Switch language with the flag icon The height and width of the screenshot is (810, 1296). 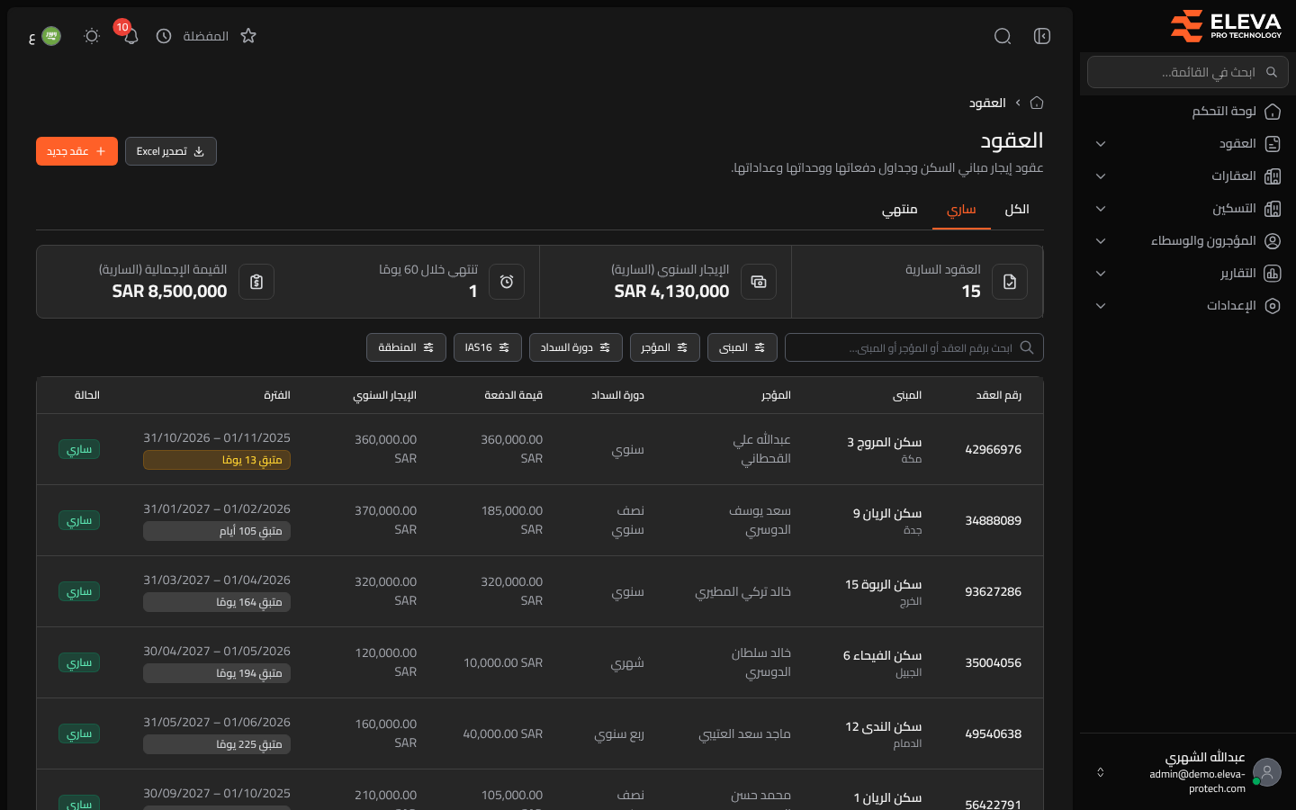click(51, 36)
